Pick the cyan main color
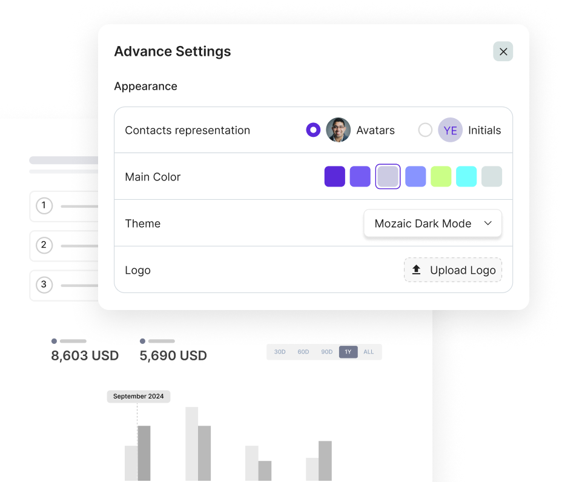The image size is (562, 482). click(466, 176)
